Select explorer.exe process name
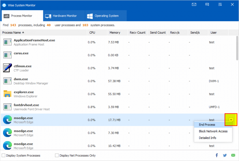The width and height of the screenshot is (239, 161). pyautogui.click(x=24, y=92)
